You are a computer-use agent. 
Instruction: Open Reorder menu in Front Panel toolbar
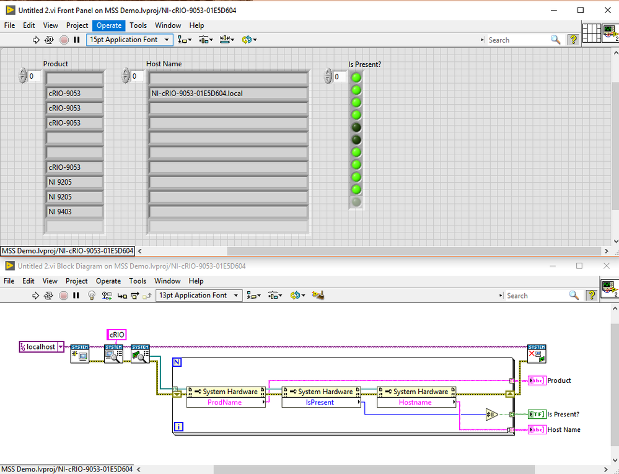(x=248, y=40)
